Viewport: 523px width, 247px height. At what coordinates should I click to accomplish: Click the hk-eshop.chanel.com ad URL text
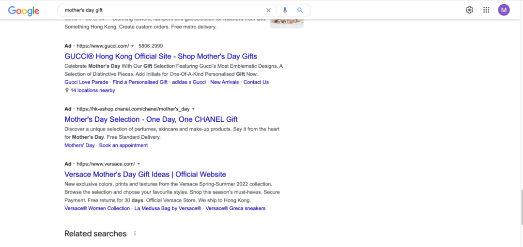(133, 109)
